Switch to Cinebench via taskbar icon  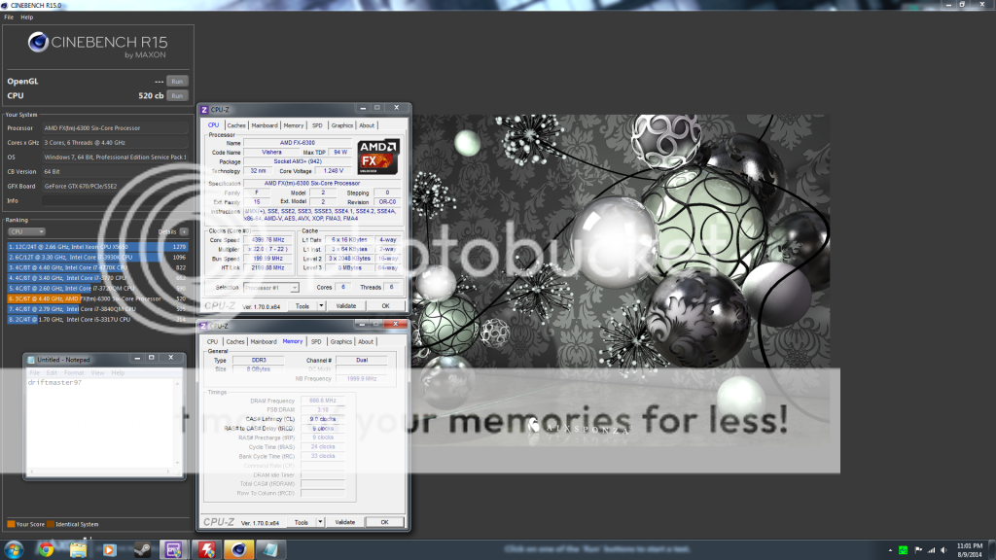[238, 549]
